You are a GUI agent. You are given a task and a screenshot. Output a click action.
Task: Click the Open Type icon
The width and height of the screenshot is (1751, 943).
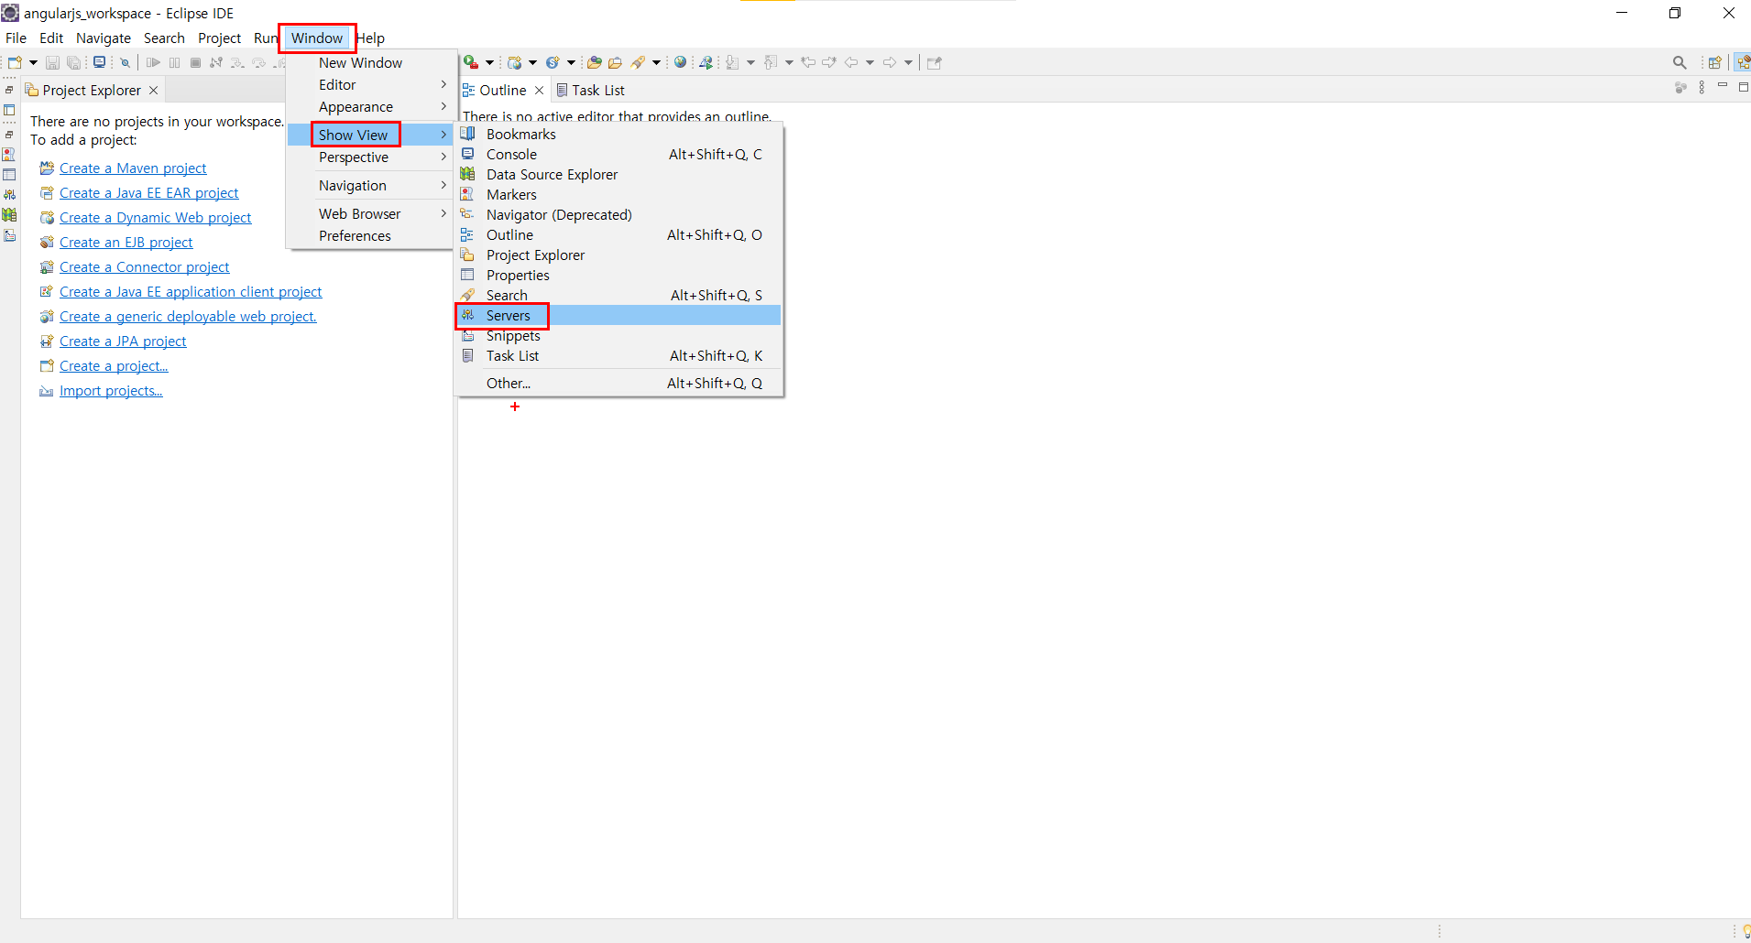coord(594,62)
